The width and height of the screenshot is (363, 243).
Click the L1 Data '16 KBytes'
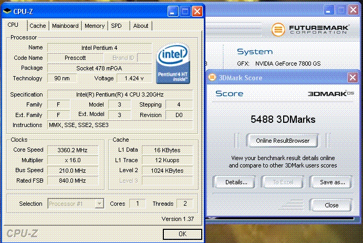[x=167, y=150]
